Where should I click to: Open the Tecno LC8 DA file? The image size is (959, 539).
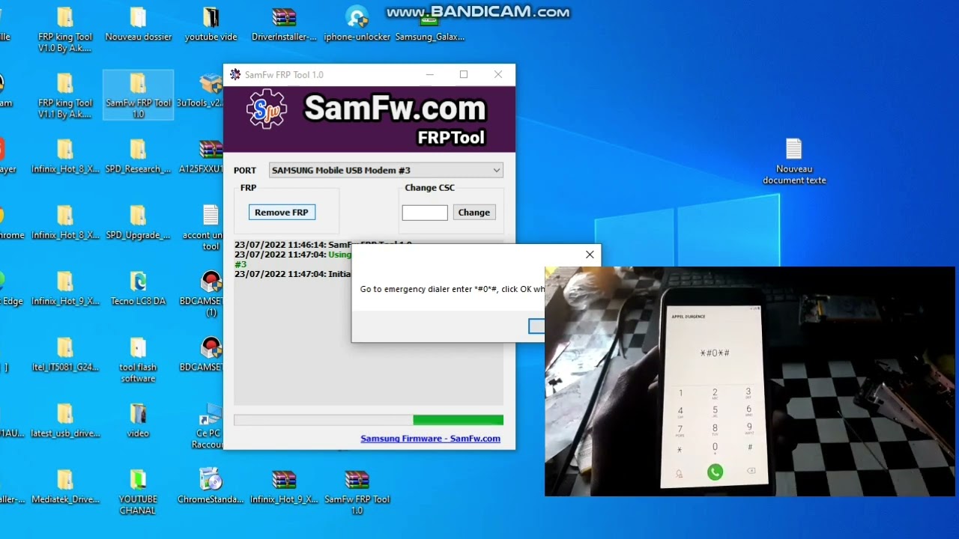(x=138, y=288)
